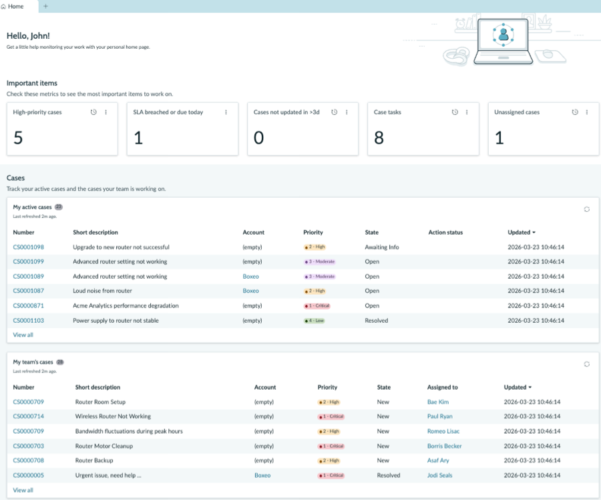Refresh the My team's cases list

[x=586, y=364]
